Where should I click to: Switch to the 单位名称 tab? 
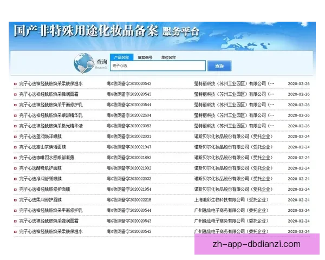point(168,57)
